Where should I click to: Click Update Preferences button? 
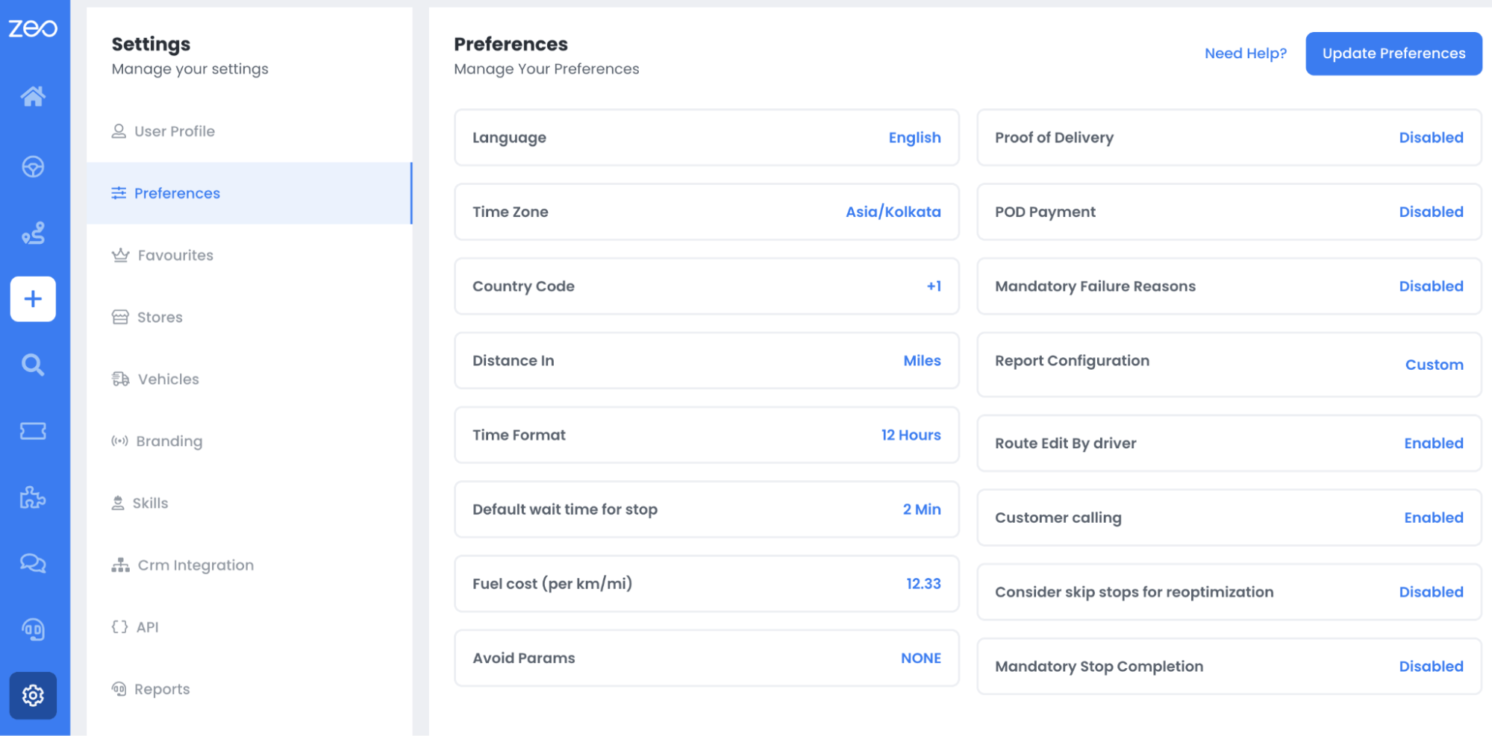click(1393, 54)
